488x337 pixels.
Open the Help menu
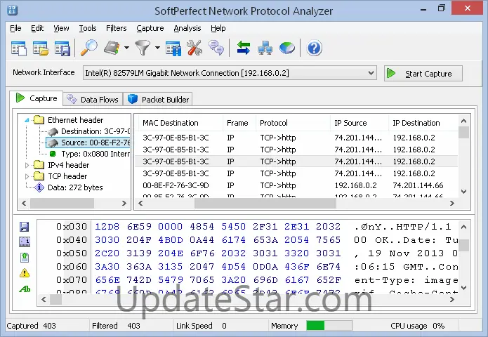(218, 28)
